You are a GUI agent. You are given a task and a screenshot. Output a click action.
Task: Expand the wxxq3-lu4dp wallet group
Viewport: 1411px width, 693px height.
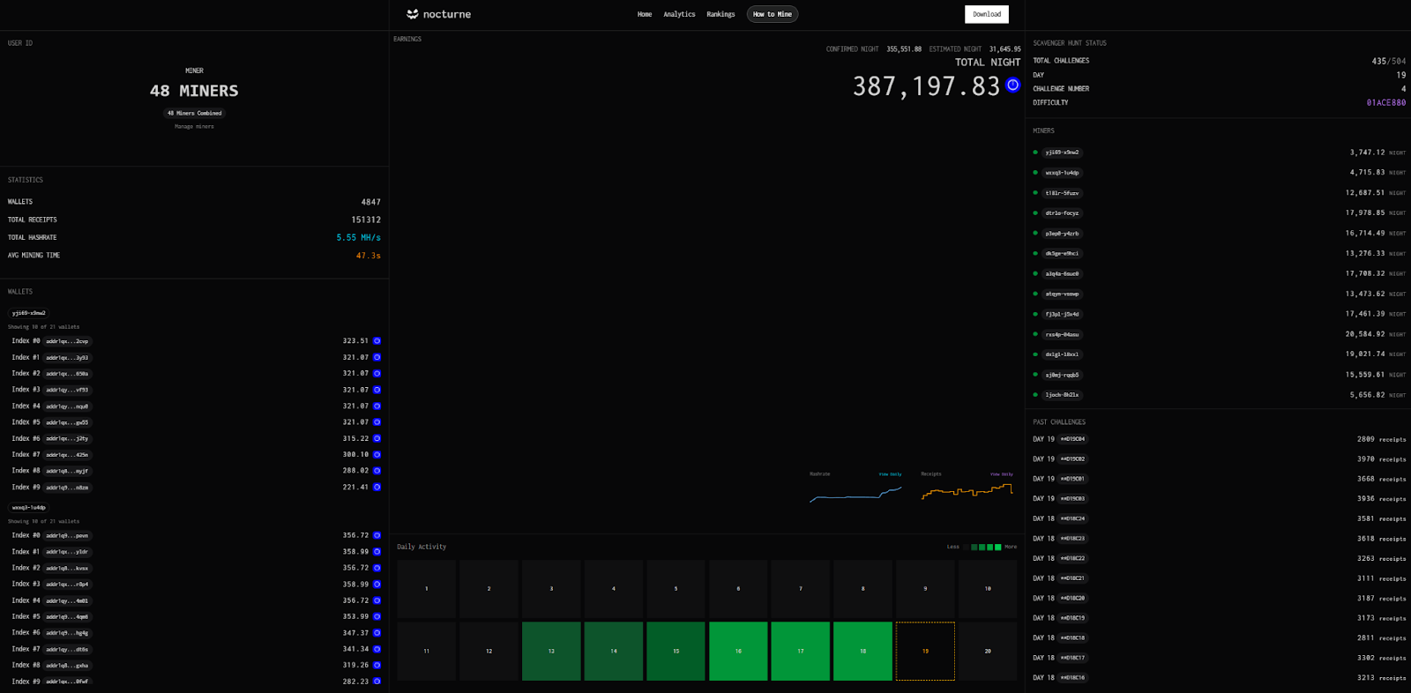click(29, 508)
